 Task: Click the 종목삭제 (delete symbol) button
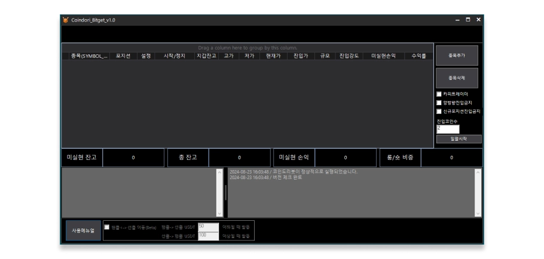click(457, 78)
